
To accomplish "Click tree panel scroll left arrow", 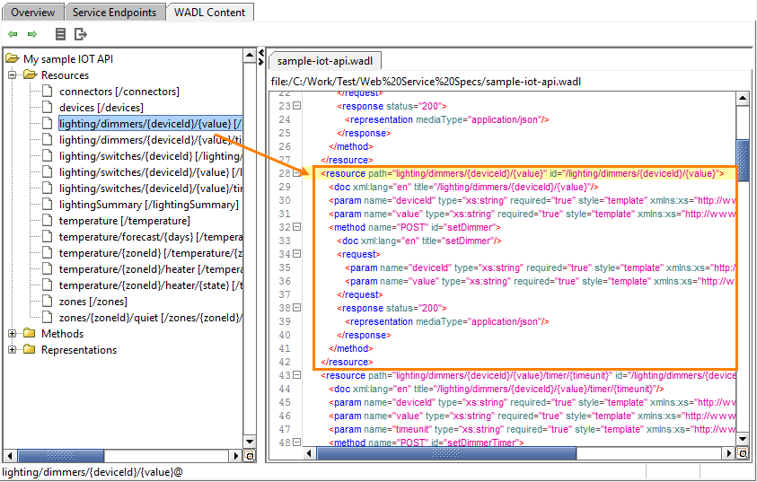I will pyautogui.click(x=10, y=455).
